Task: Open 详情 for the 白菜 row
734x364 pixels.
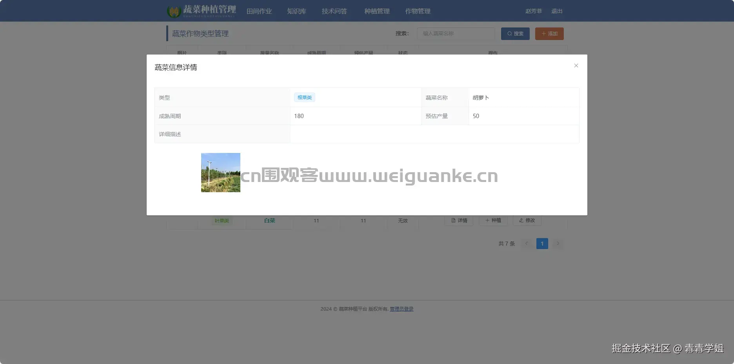Action: click(459, 220)
